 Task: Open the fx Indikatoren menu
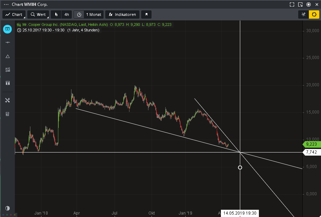coord(122,14)
